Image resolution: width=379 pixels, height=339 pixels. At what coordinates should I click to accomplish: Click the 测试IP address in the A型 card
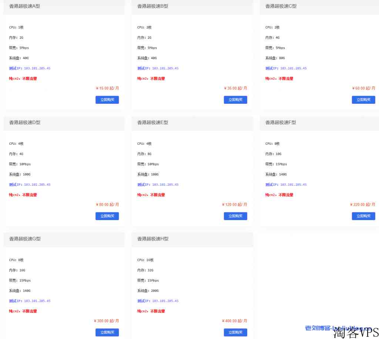pyautogui.click(x=37, y=68)
